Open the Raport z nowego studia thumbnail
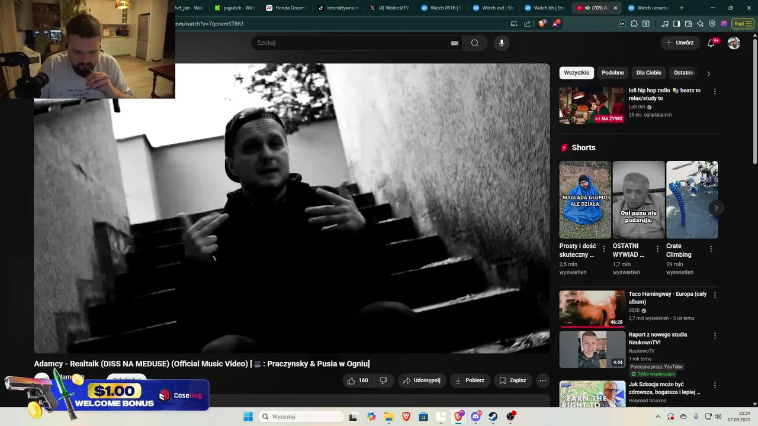Viewport: 758px width, 426px height. tap(592, 349)
